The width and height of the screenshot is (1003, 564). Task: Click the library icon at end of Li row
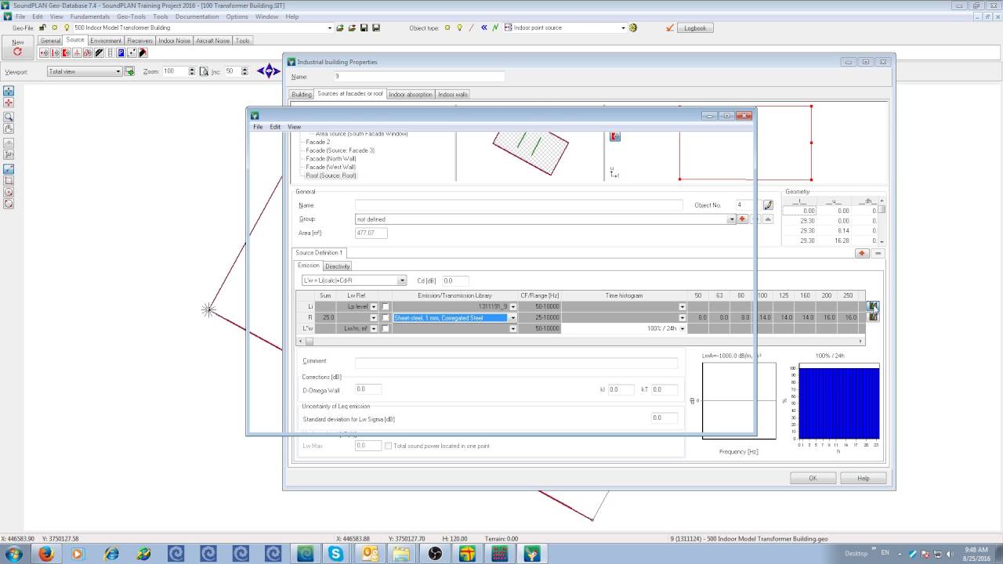click(x=873, y=306)
